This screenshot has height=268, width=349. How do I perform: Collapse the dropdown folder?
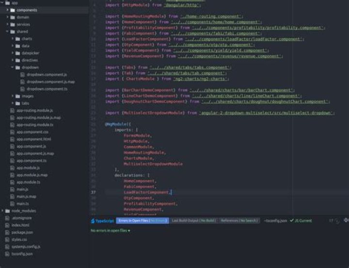(x=13, y=67)
